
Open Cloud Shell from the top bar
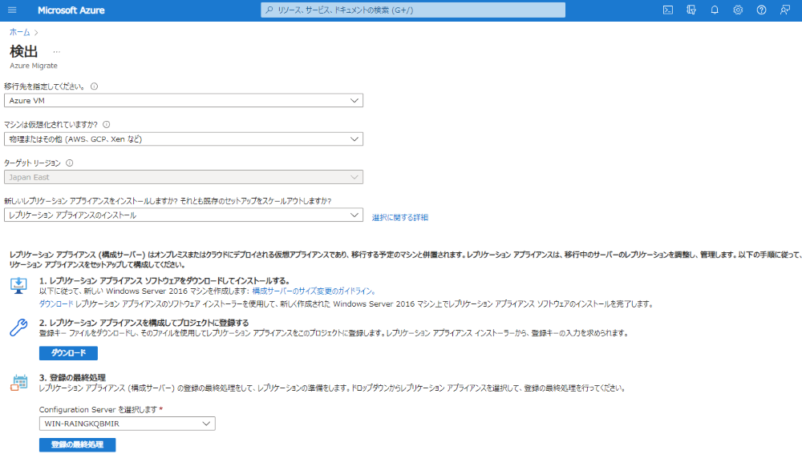pyautogui.click(x=668, y=10)
